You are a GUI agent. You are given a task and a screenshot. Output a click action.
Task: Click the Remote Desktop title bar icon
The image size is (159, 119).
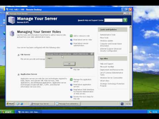pos(7,10)
